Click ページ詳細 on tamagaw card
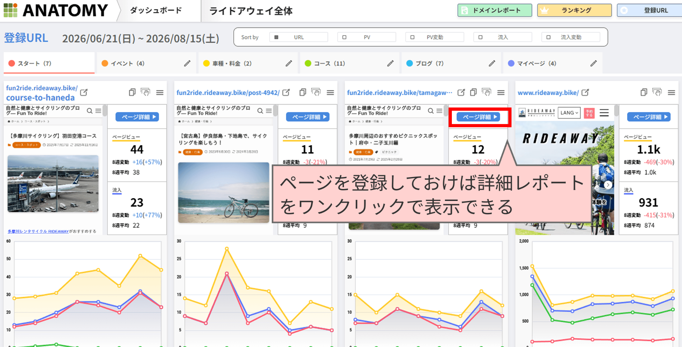Image resolution: width=682 pixels, height=347 pixels. pyautogui.click(x=478, y=117)
